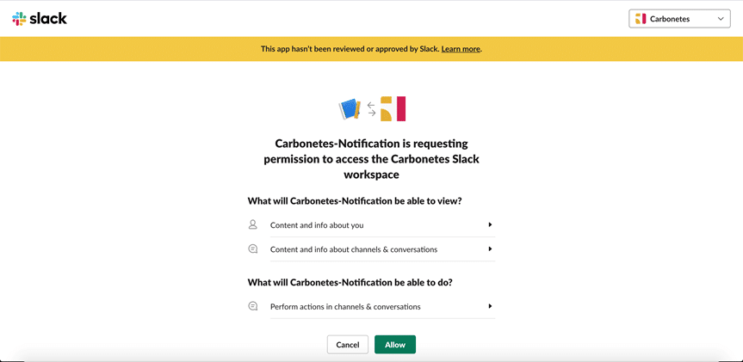Click the green Allow button
This screenshot has width=743, height=362.
(x=395, y=345)
